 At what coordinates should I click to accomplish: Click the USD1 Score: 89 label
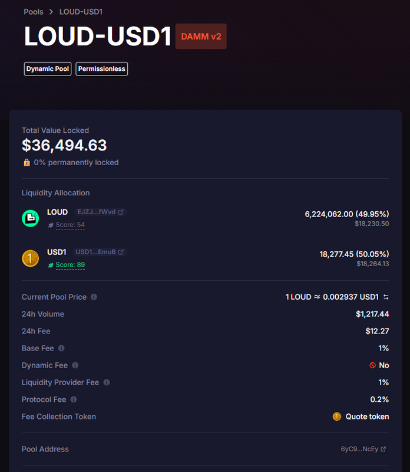[x=70, y=265]
